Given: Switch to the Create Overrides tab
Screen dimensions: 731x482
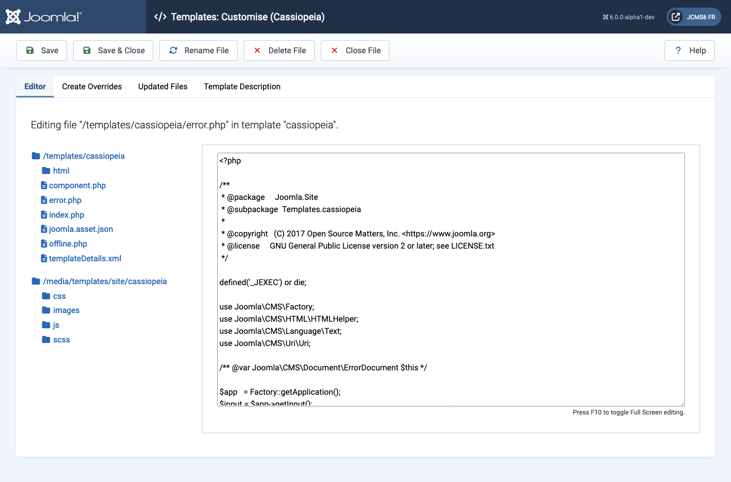Looking at the screenshot, I should (92, 86).
